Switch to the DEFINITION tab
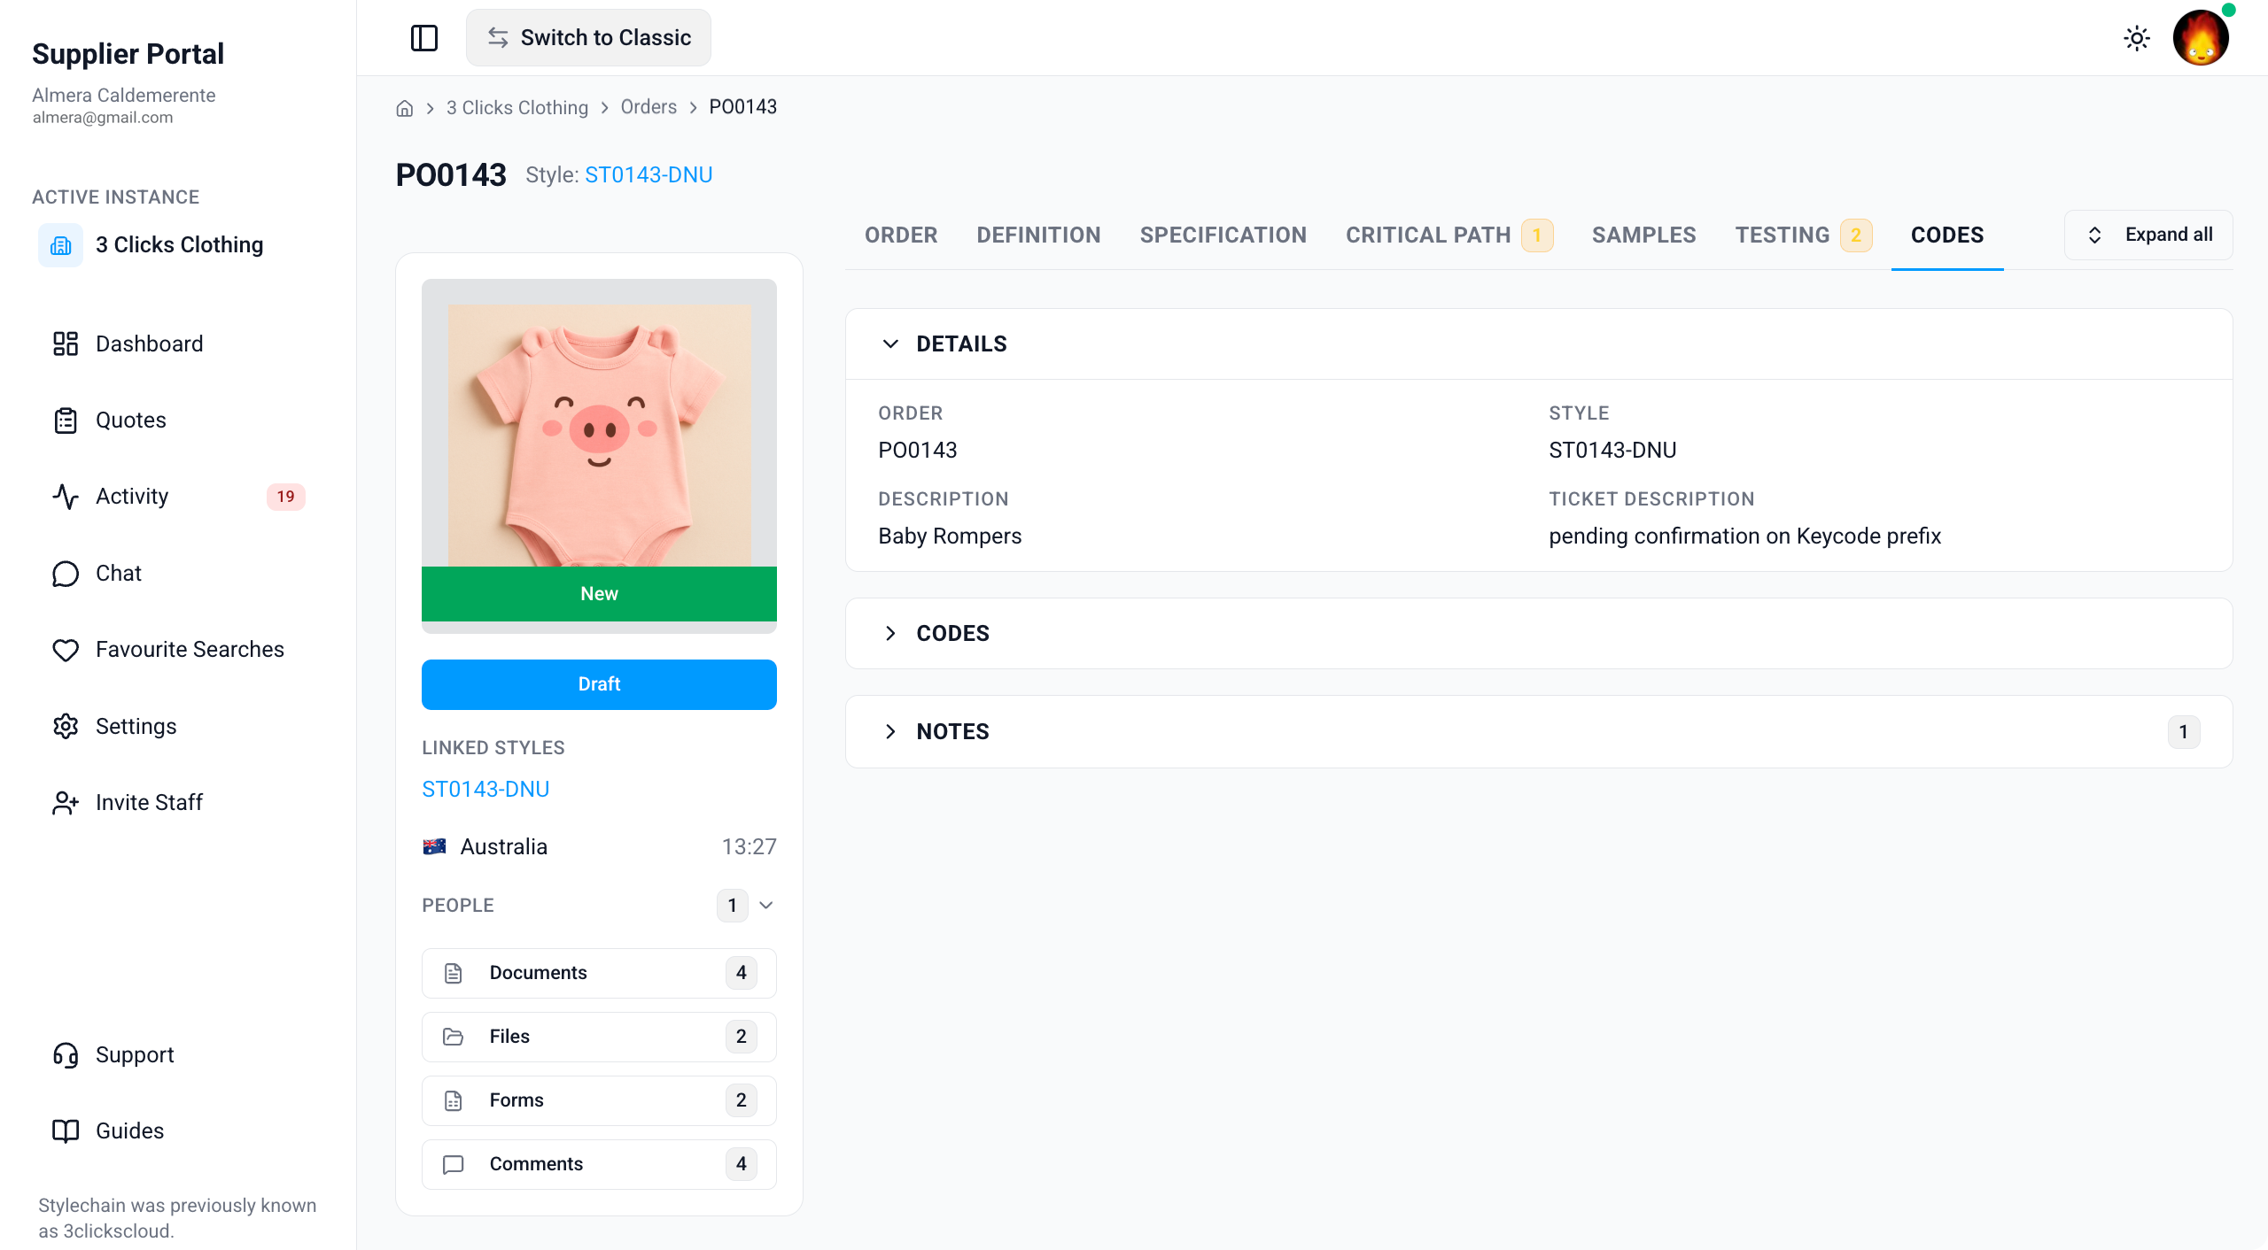Image resolution: width=2268 pixels, height=1250 pixels. point(1038,235)
